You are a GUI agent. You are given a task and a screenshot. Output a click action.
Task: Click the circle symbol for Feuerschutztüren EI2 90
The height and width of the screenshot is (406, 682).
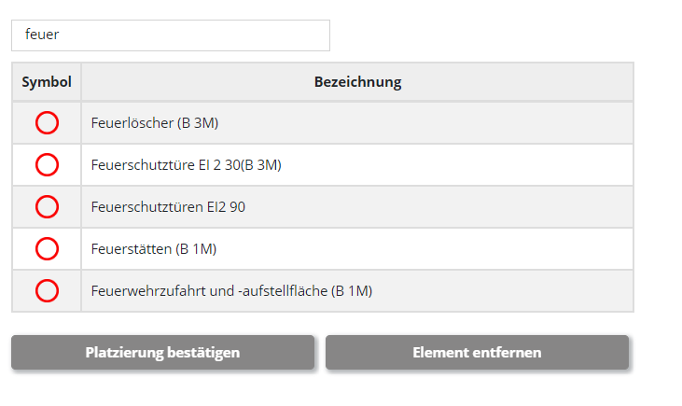click(47, 207)
